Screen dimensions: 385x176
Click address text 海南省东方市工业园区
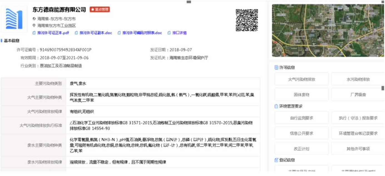57,25
